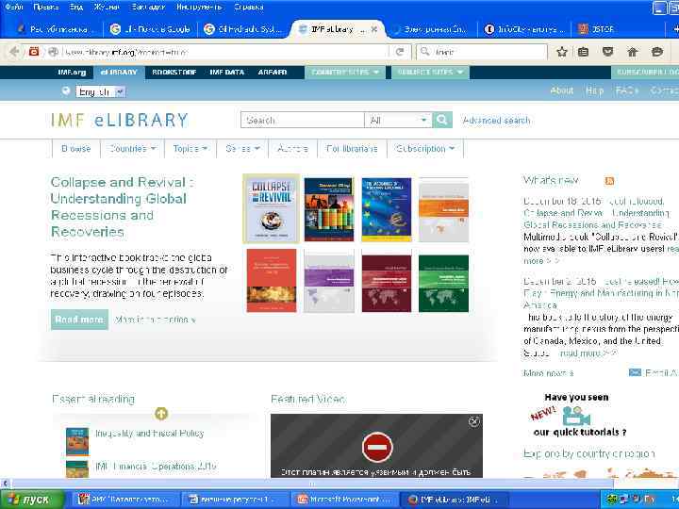Open the Справка browser menu
This screenshot has height=509, width=679.
pos(249,7)
